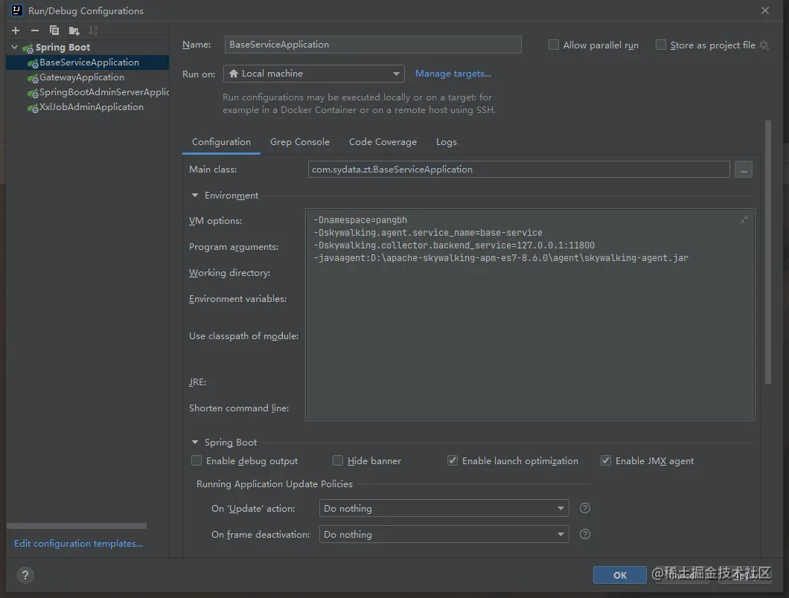
Task: Toggle Hide banner checkbox
Action: (338, 460)
